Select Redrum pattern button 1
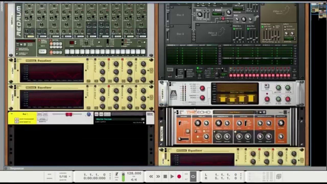The height and width of the screenshot is (184, 327). coord(52,44)
